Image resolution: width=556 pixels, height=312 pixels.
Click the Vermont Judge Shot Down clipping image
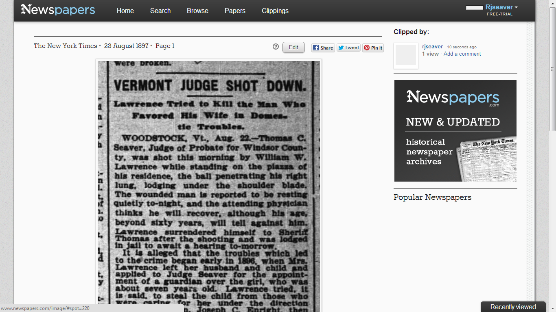pos(209,186)
